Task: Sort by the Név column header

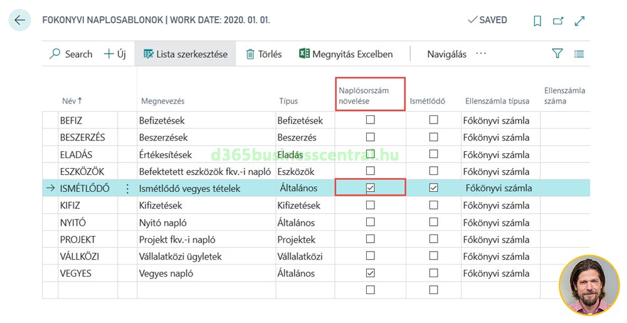Action: point(71,101)
